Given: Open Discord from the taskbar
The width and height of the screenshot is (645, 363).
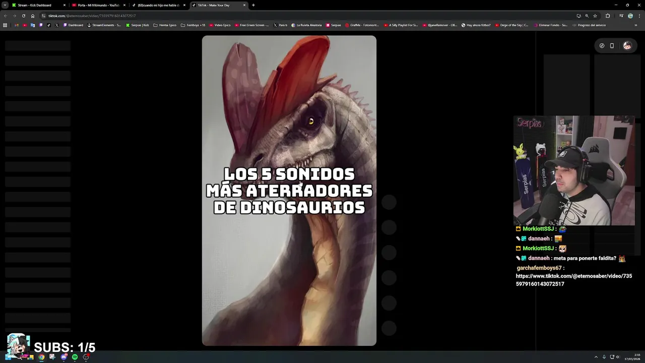Looking at the screenshot, I should tap(63, 357).
